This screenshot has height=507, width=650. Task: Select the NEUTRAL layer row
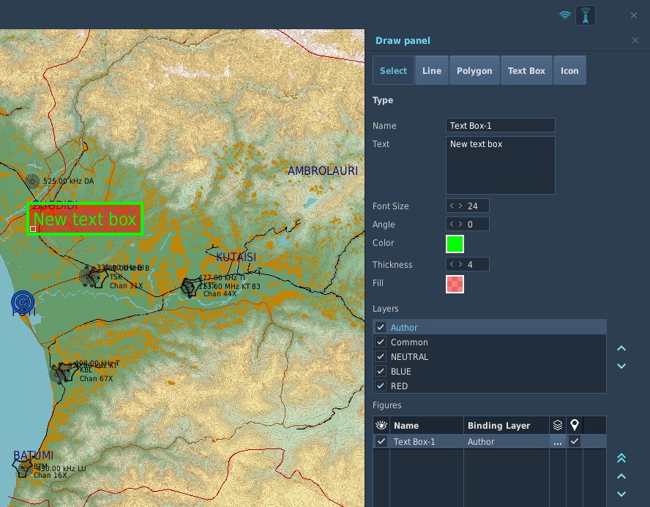coord(490,356)
